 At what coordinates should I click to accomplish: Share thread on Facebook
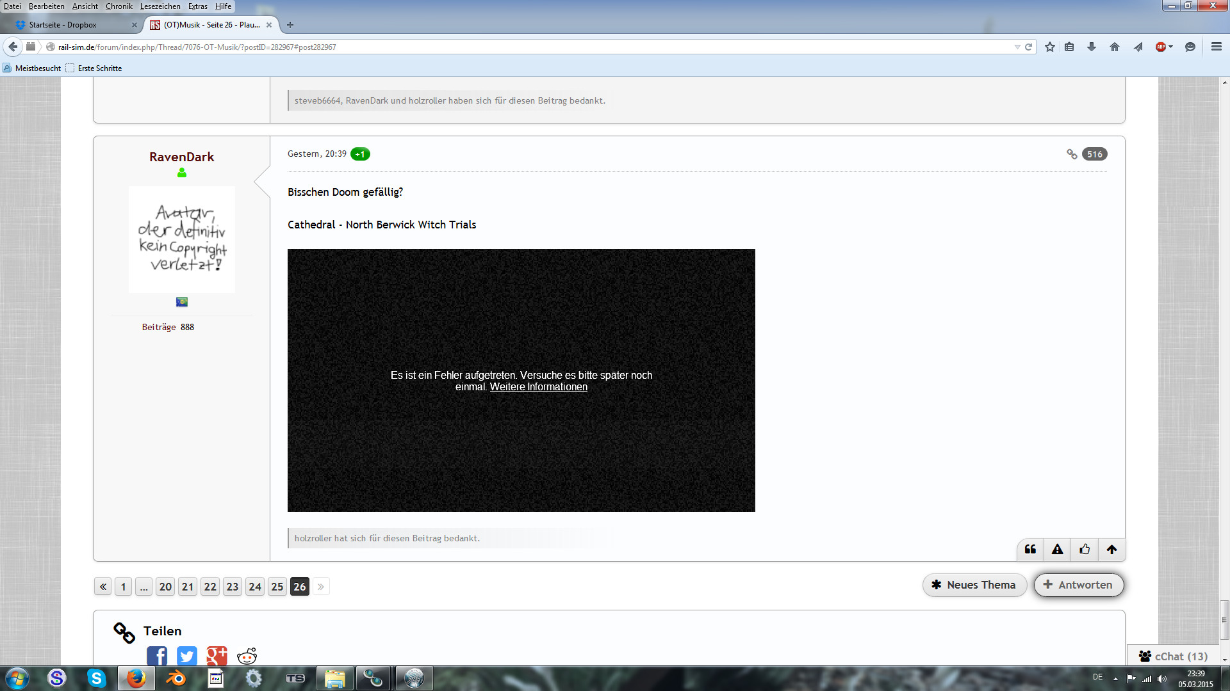click(x=157, y=656)
